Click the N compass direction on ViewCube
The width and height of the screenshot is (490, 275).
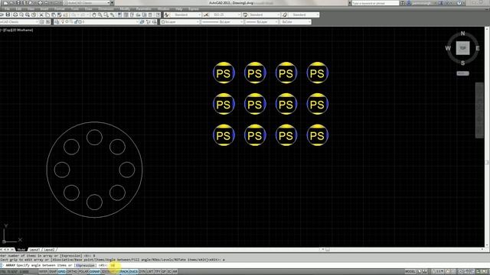pos(462,34)
